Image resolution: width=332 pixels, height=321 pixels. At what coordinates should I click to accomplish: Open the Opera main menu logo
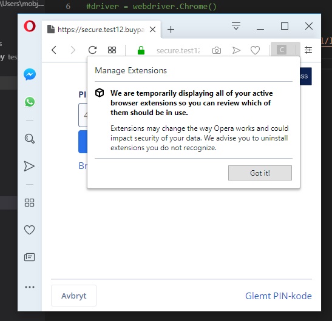point(30,26)
